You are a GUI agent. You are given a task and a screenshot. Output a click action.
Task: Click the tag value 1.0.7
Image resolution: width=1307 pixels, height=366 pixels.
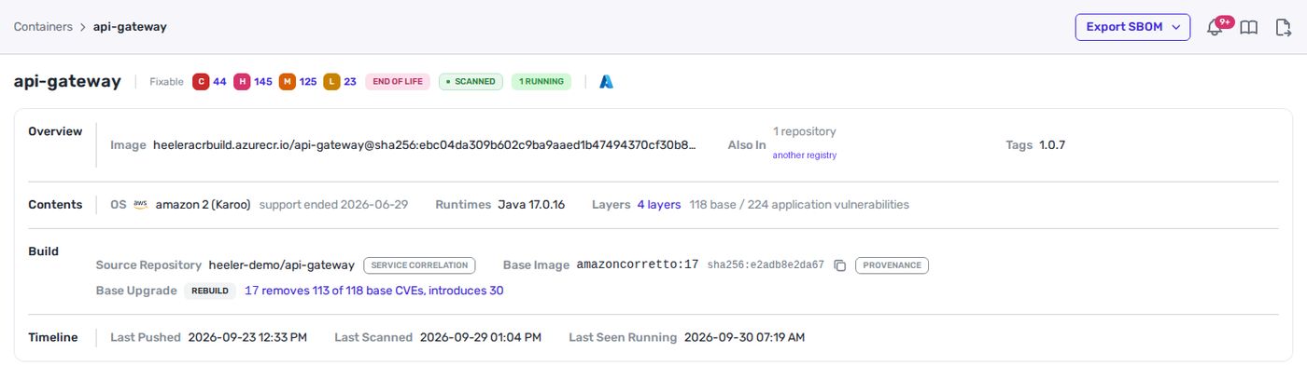[1052, 145]
